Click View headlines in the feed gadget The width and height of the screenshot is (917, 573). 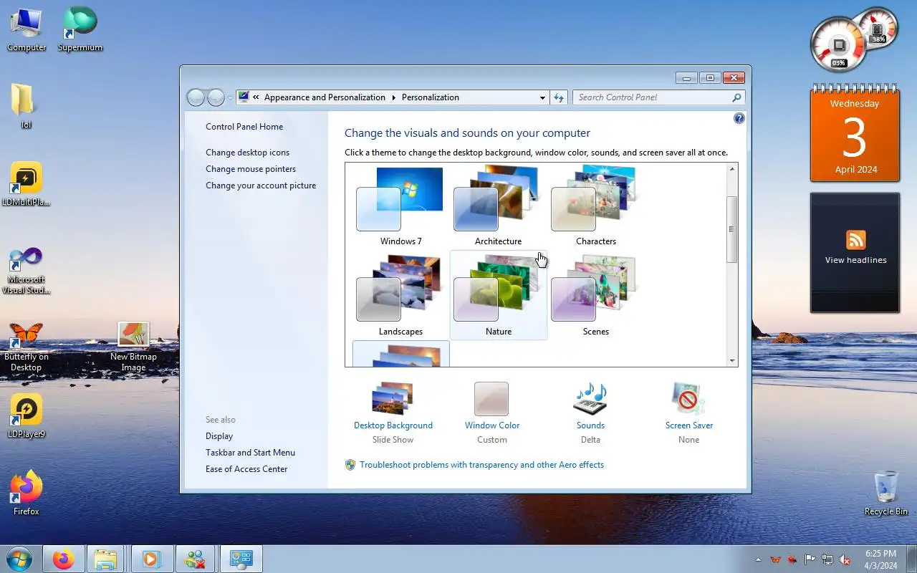click(x=855, y=260)
